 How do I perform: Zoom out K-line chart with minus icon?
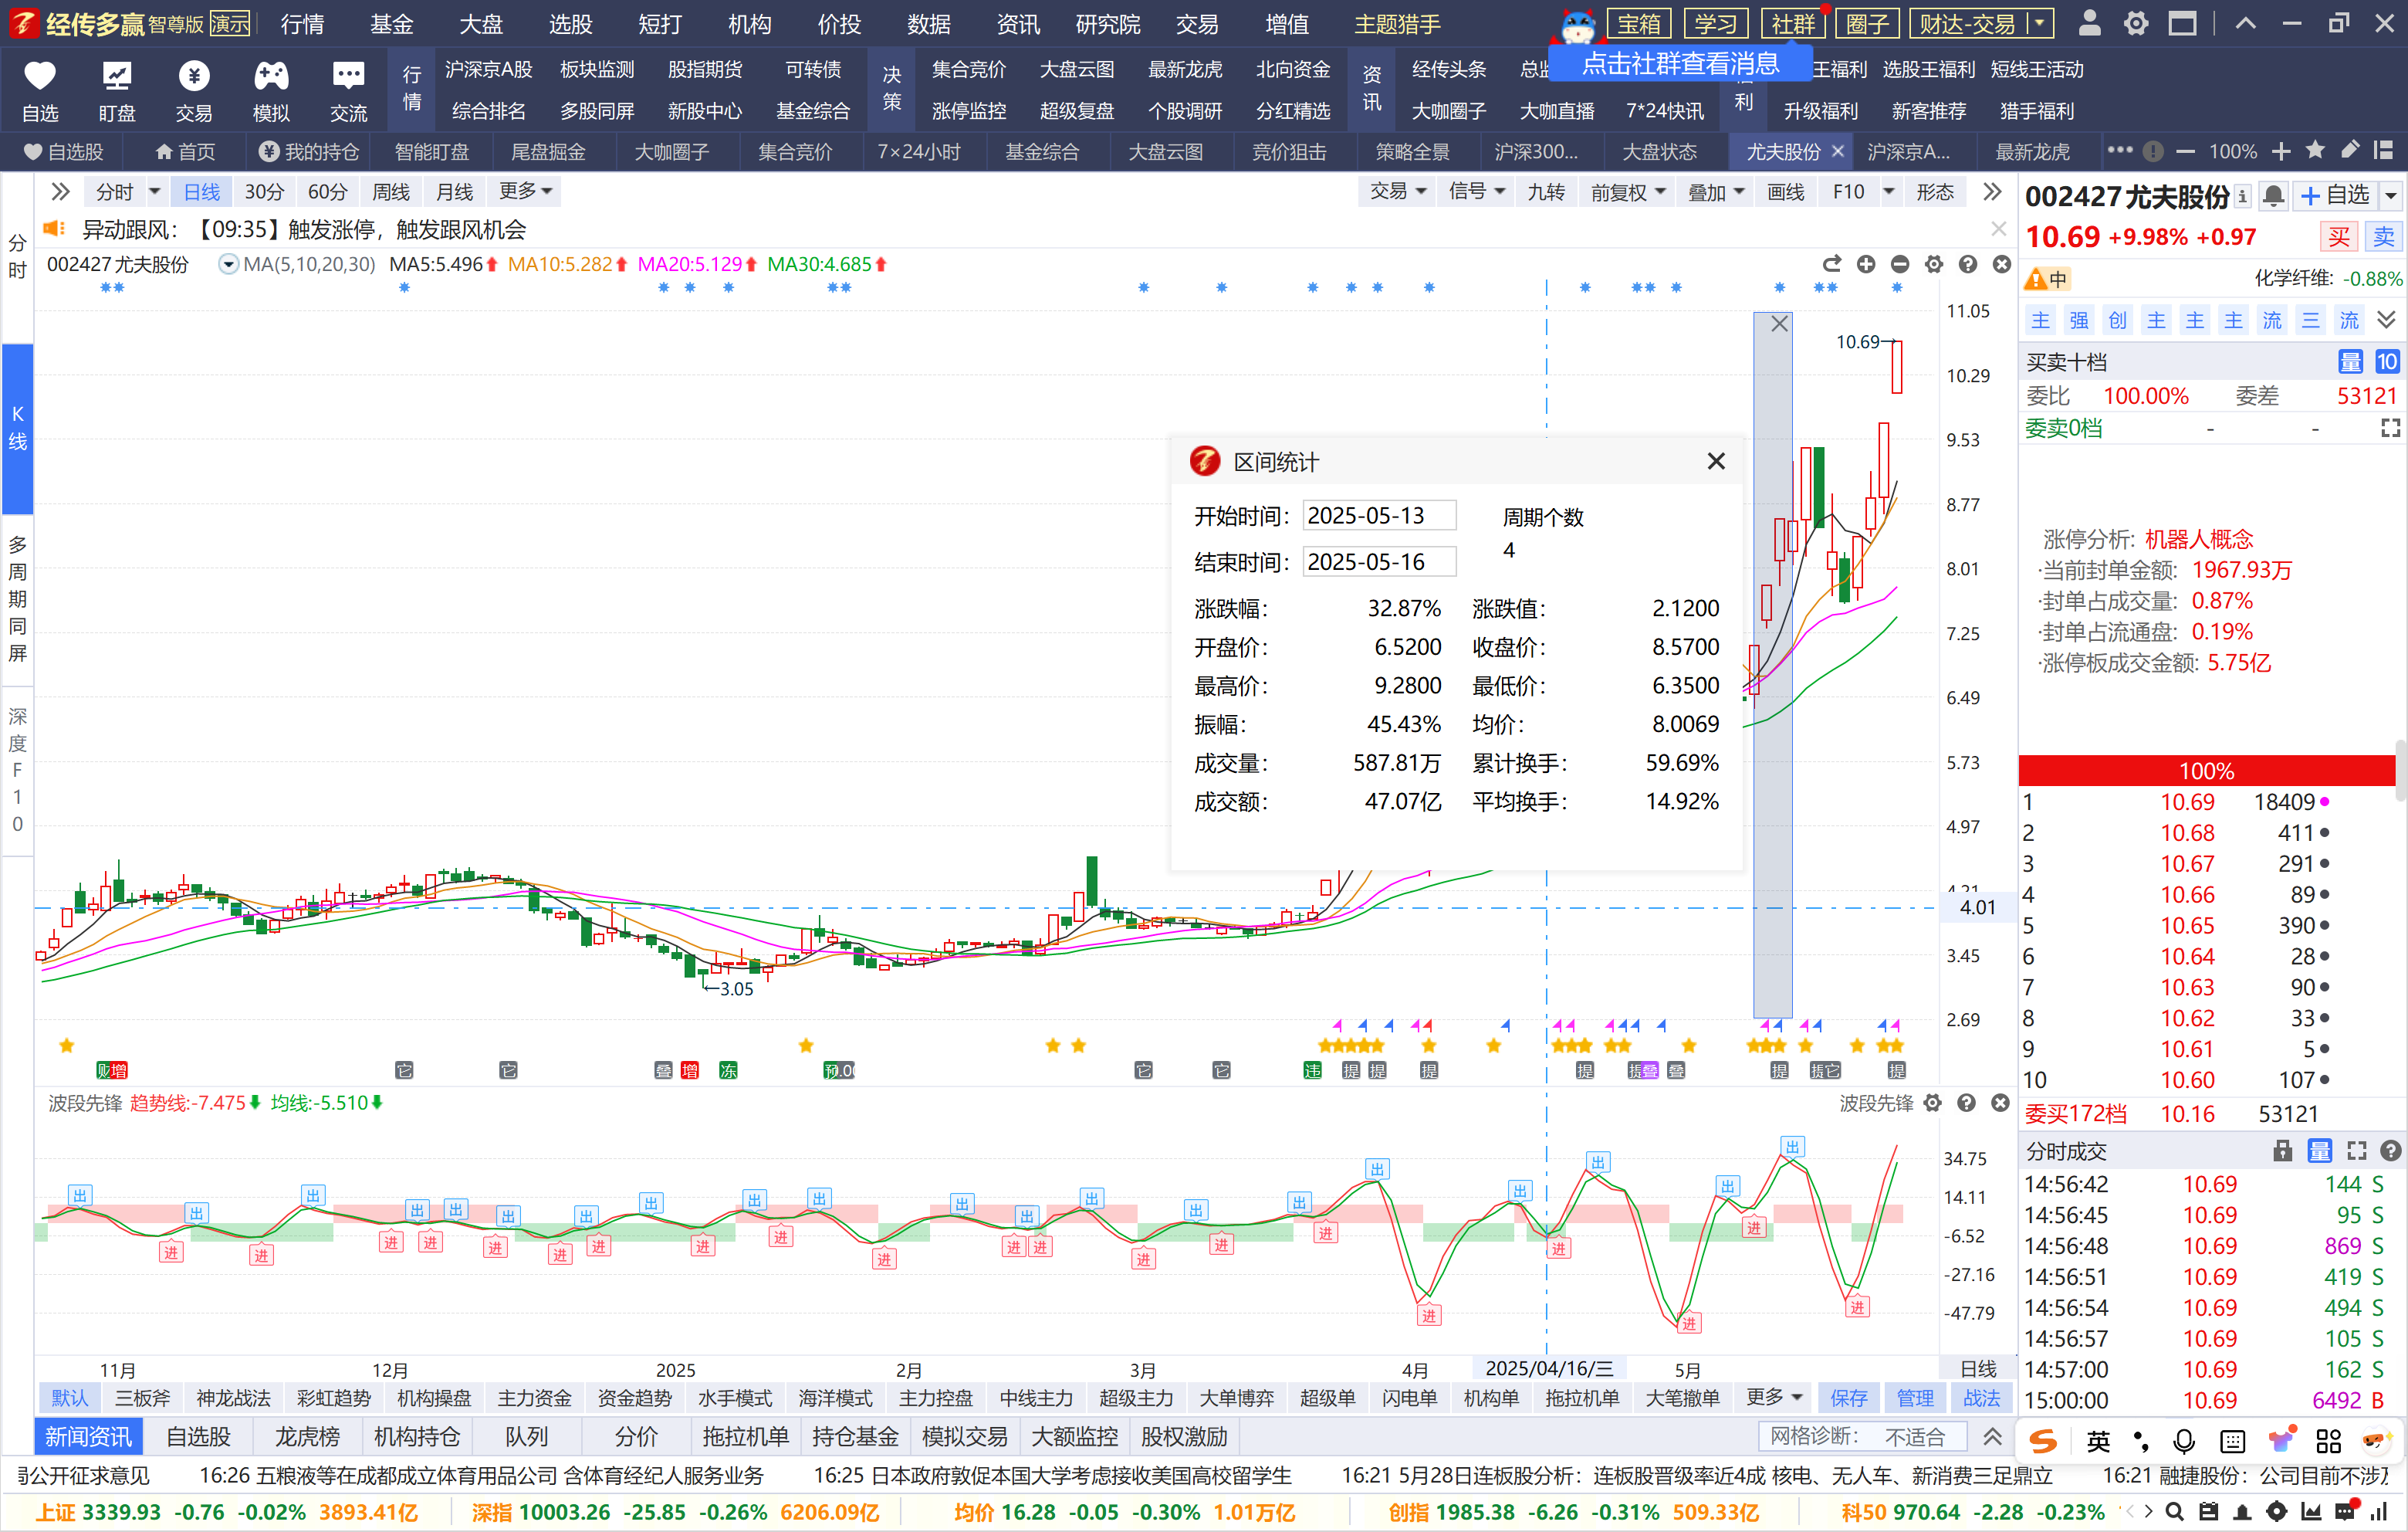pos(1900,264)
